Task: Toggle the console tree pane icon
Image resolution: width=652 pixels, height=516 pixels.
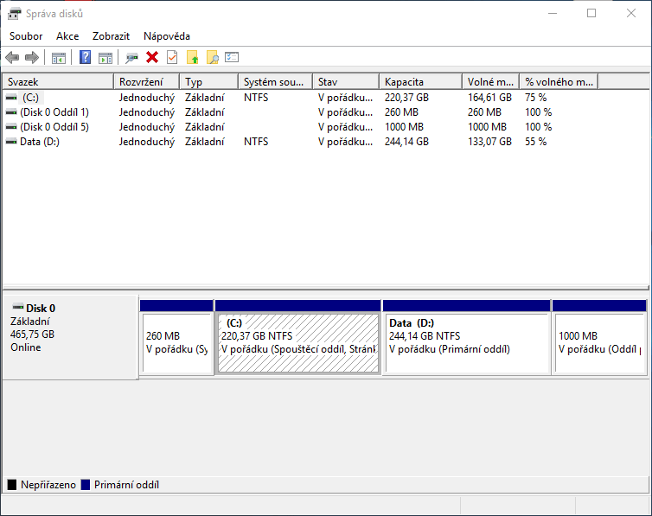Action: pyautogui.click(x=59, y=58)
